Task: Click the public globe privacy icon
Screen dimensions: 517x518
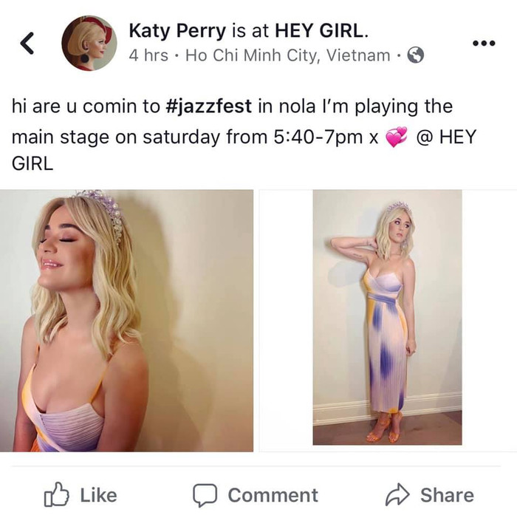Action: click(416, 55)
